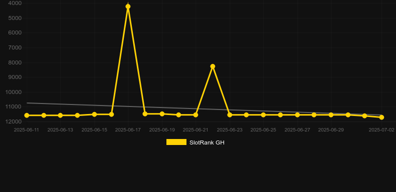Image resolution: width=396 pixels, height=192 pixels.
Task: Click the second-to-last data point
Action: [365, 116]
